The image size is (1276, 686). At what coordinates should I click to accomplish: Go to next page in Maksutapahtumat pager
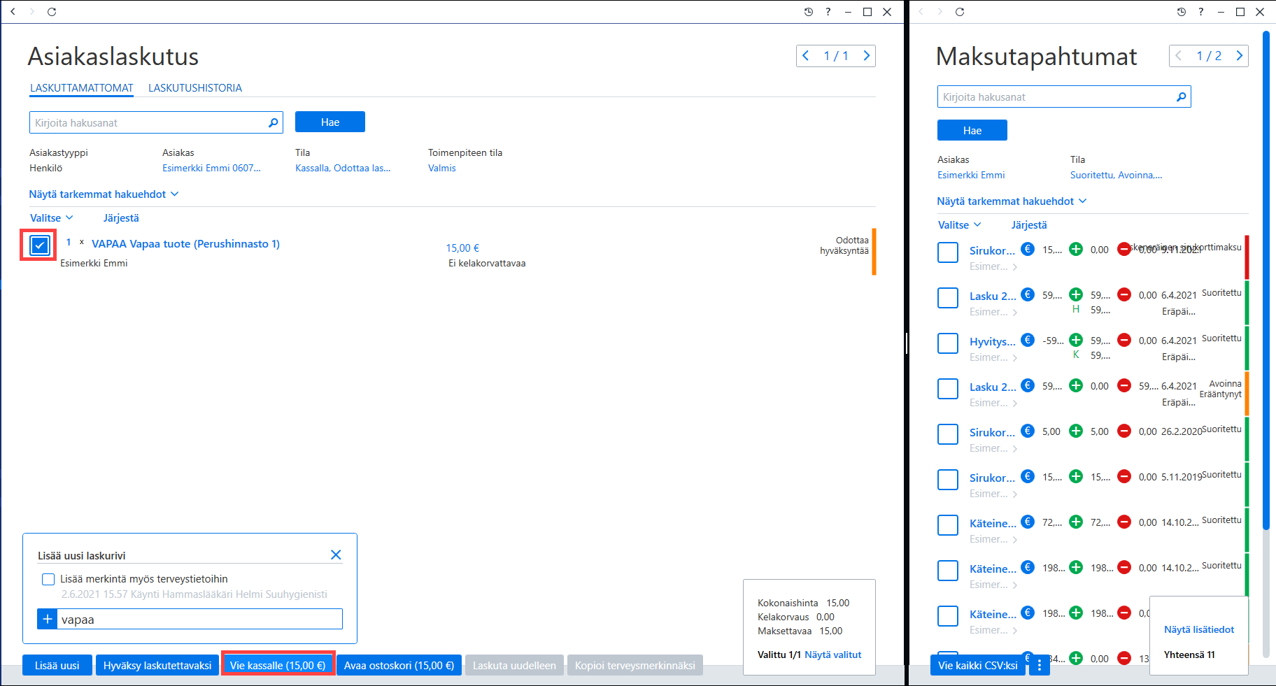tap(1239, 56)
